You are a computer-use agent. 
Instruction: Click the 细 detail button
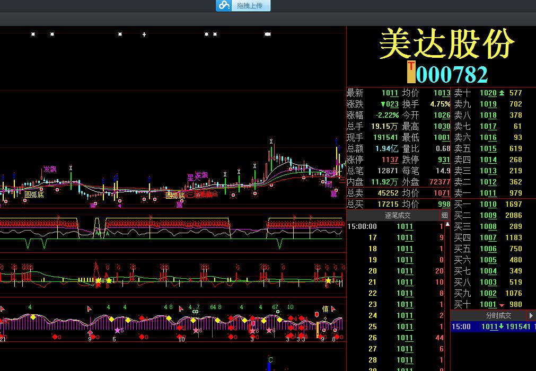coord(444,215)
